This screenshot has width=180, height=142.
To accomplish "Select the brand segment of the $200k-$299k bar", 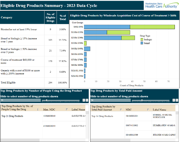I will (103, 38).
